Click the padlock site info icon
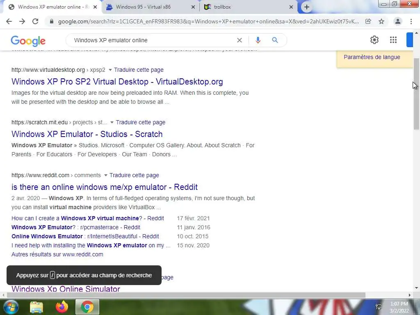This screenshot has width=420, height=315. click(52, 21)
